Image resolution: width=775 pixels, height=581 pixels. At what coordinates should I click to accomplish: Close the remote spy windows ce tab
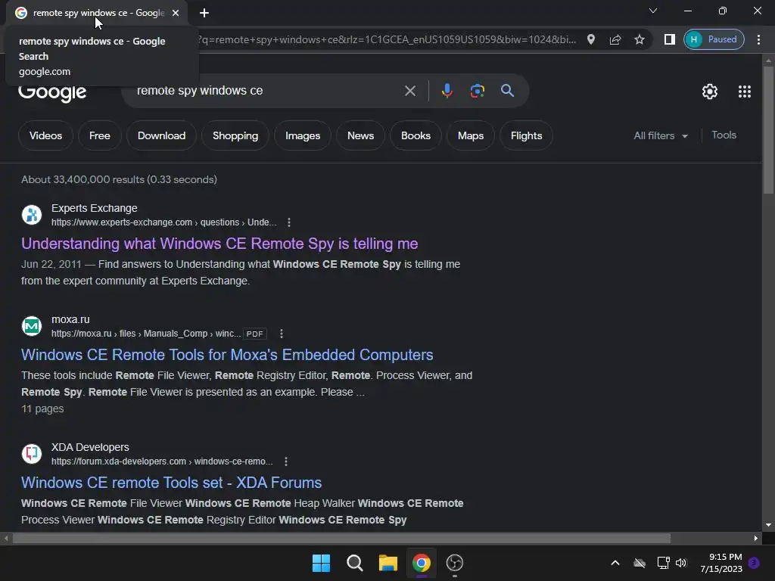point(176,13)
